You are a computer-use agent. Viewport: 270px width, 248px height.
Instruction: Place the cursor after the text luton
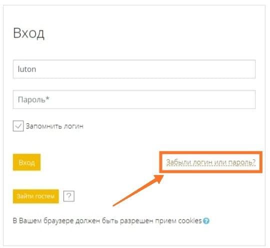pos(36,69)
